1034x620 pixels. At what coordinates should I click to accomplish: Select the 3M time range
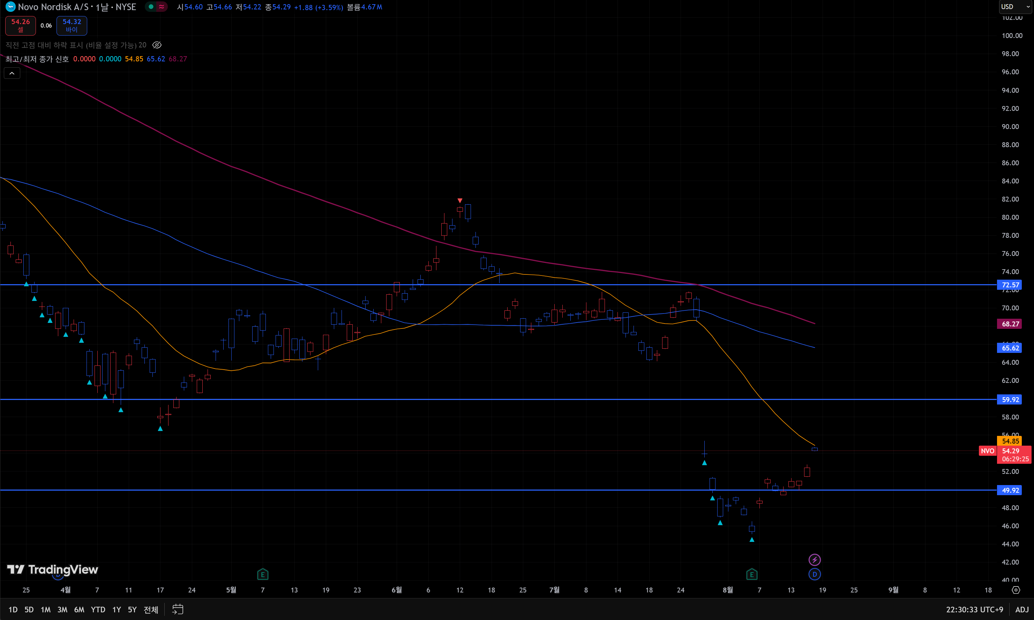tap(62, 609)
